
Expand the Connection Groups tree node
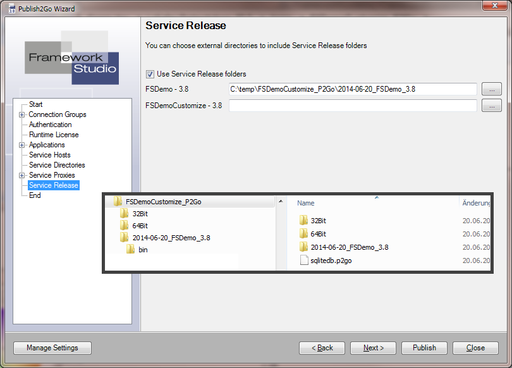21,114
